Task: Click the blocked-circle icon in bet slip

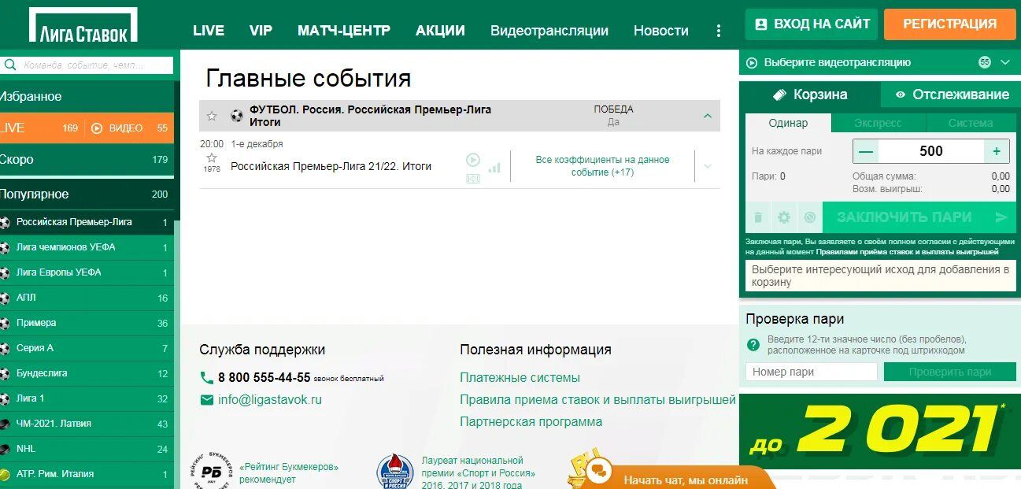Action: click(809, 217)
